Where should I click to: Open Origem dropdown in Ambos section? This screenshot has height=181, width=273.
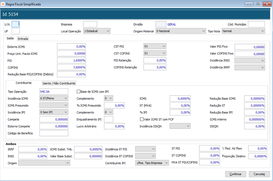point(44,163)
